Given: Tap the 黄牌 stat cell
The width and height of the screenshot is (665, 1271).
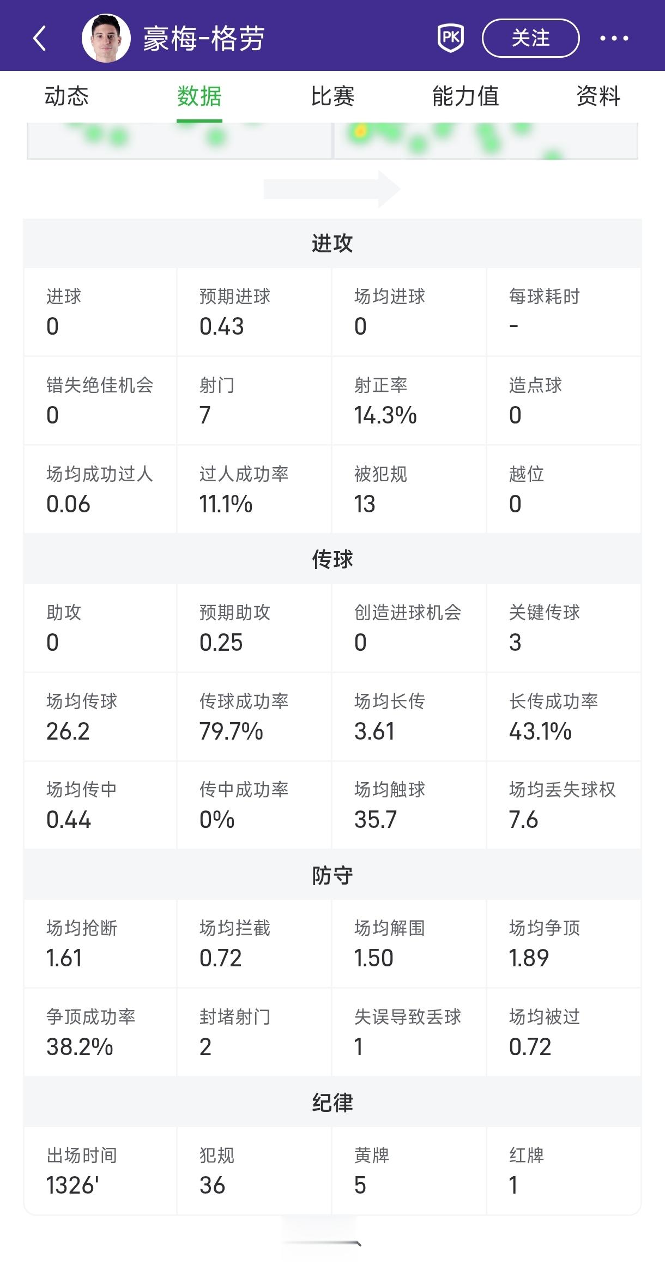Looking at the screenshot, I should pyautogui.click(x=409, y=1171).
